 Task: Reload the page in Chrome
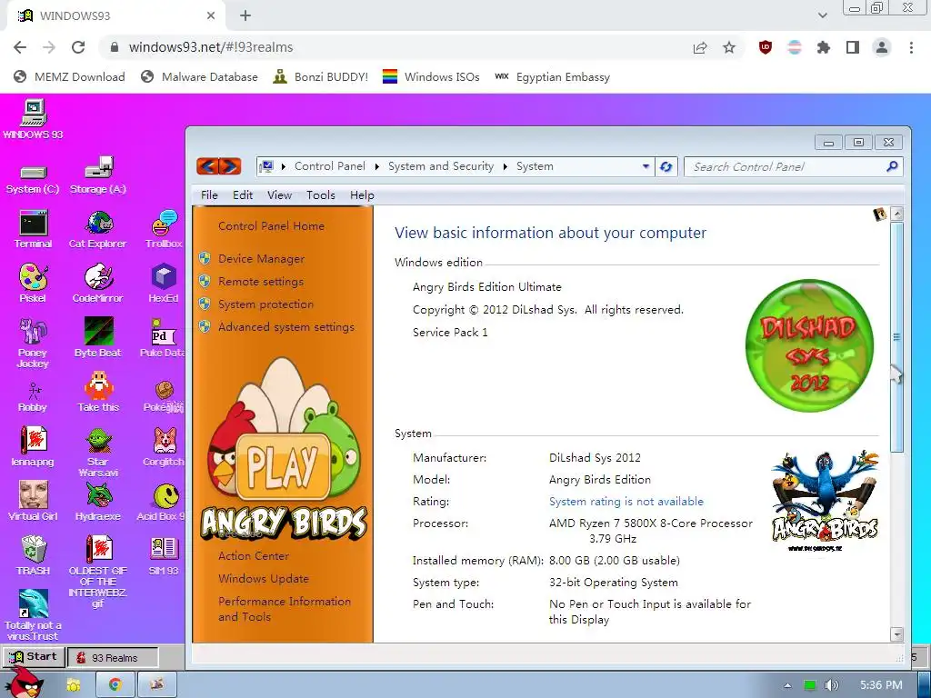point(78,47)
